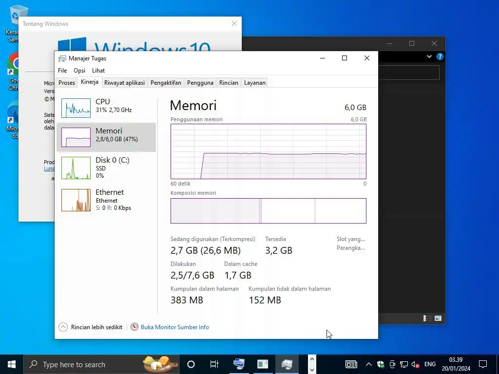Maximize the dark background window
The width and height of the screenshot is (499, 374).
point(411,43)
